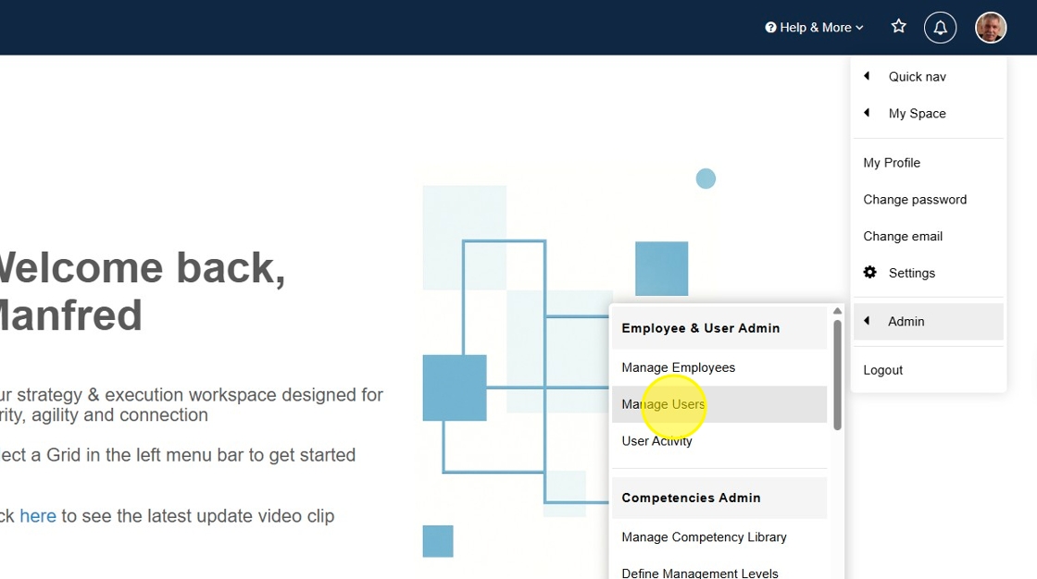Click the admin submenu scrollbar thumb
The image size is (1037, 579).
click(837, 375)
